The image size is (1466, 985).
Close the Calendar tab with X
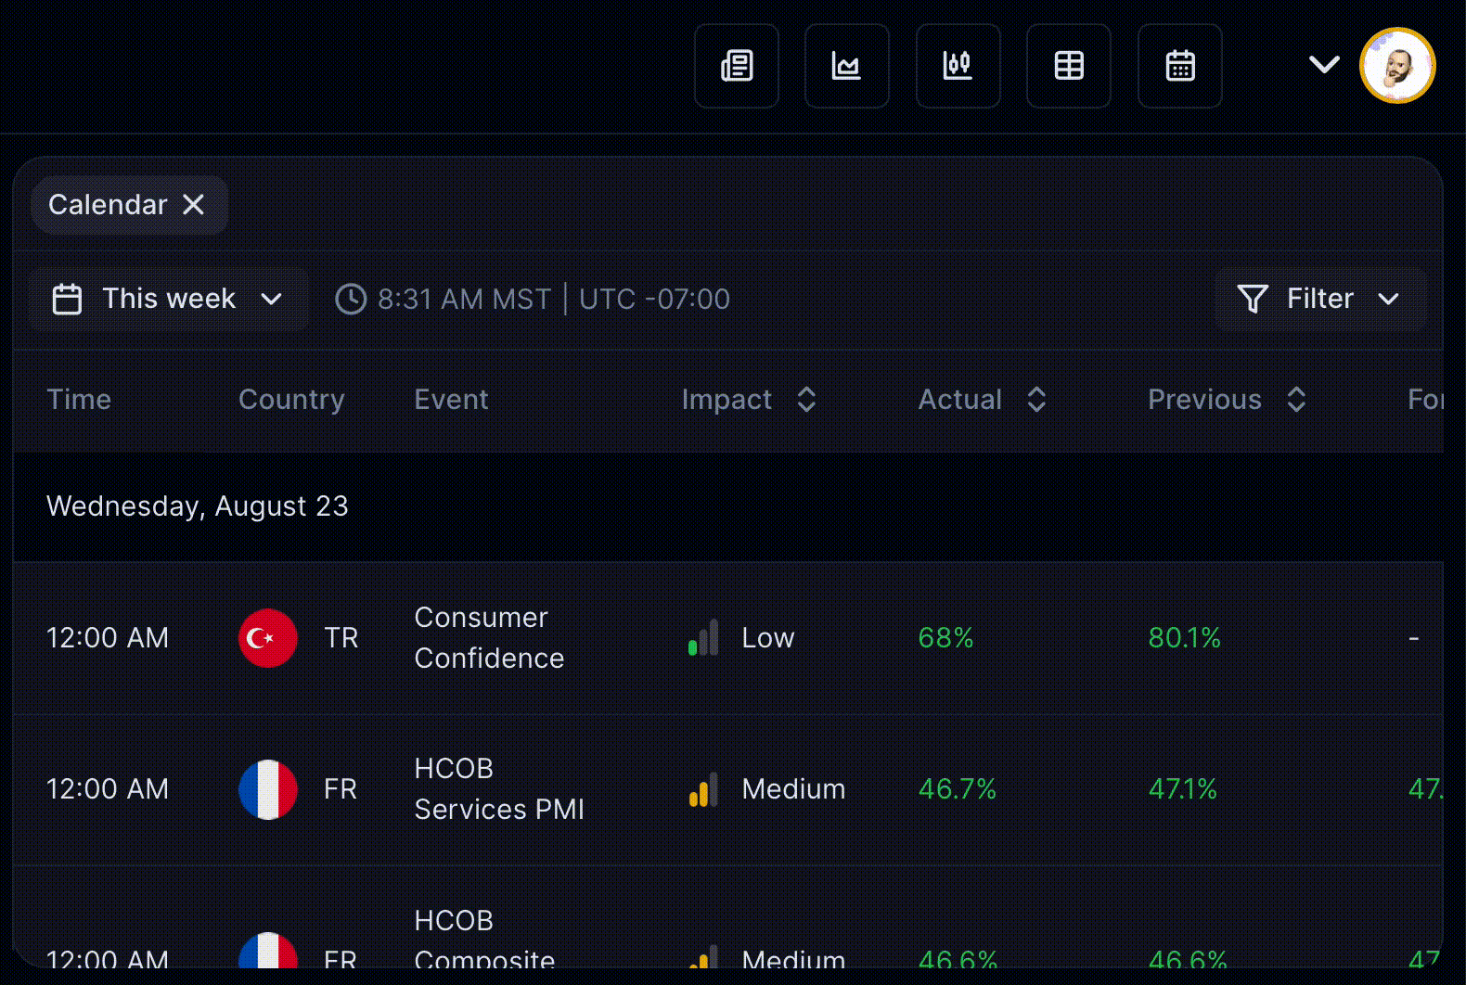coord(193,204)
